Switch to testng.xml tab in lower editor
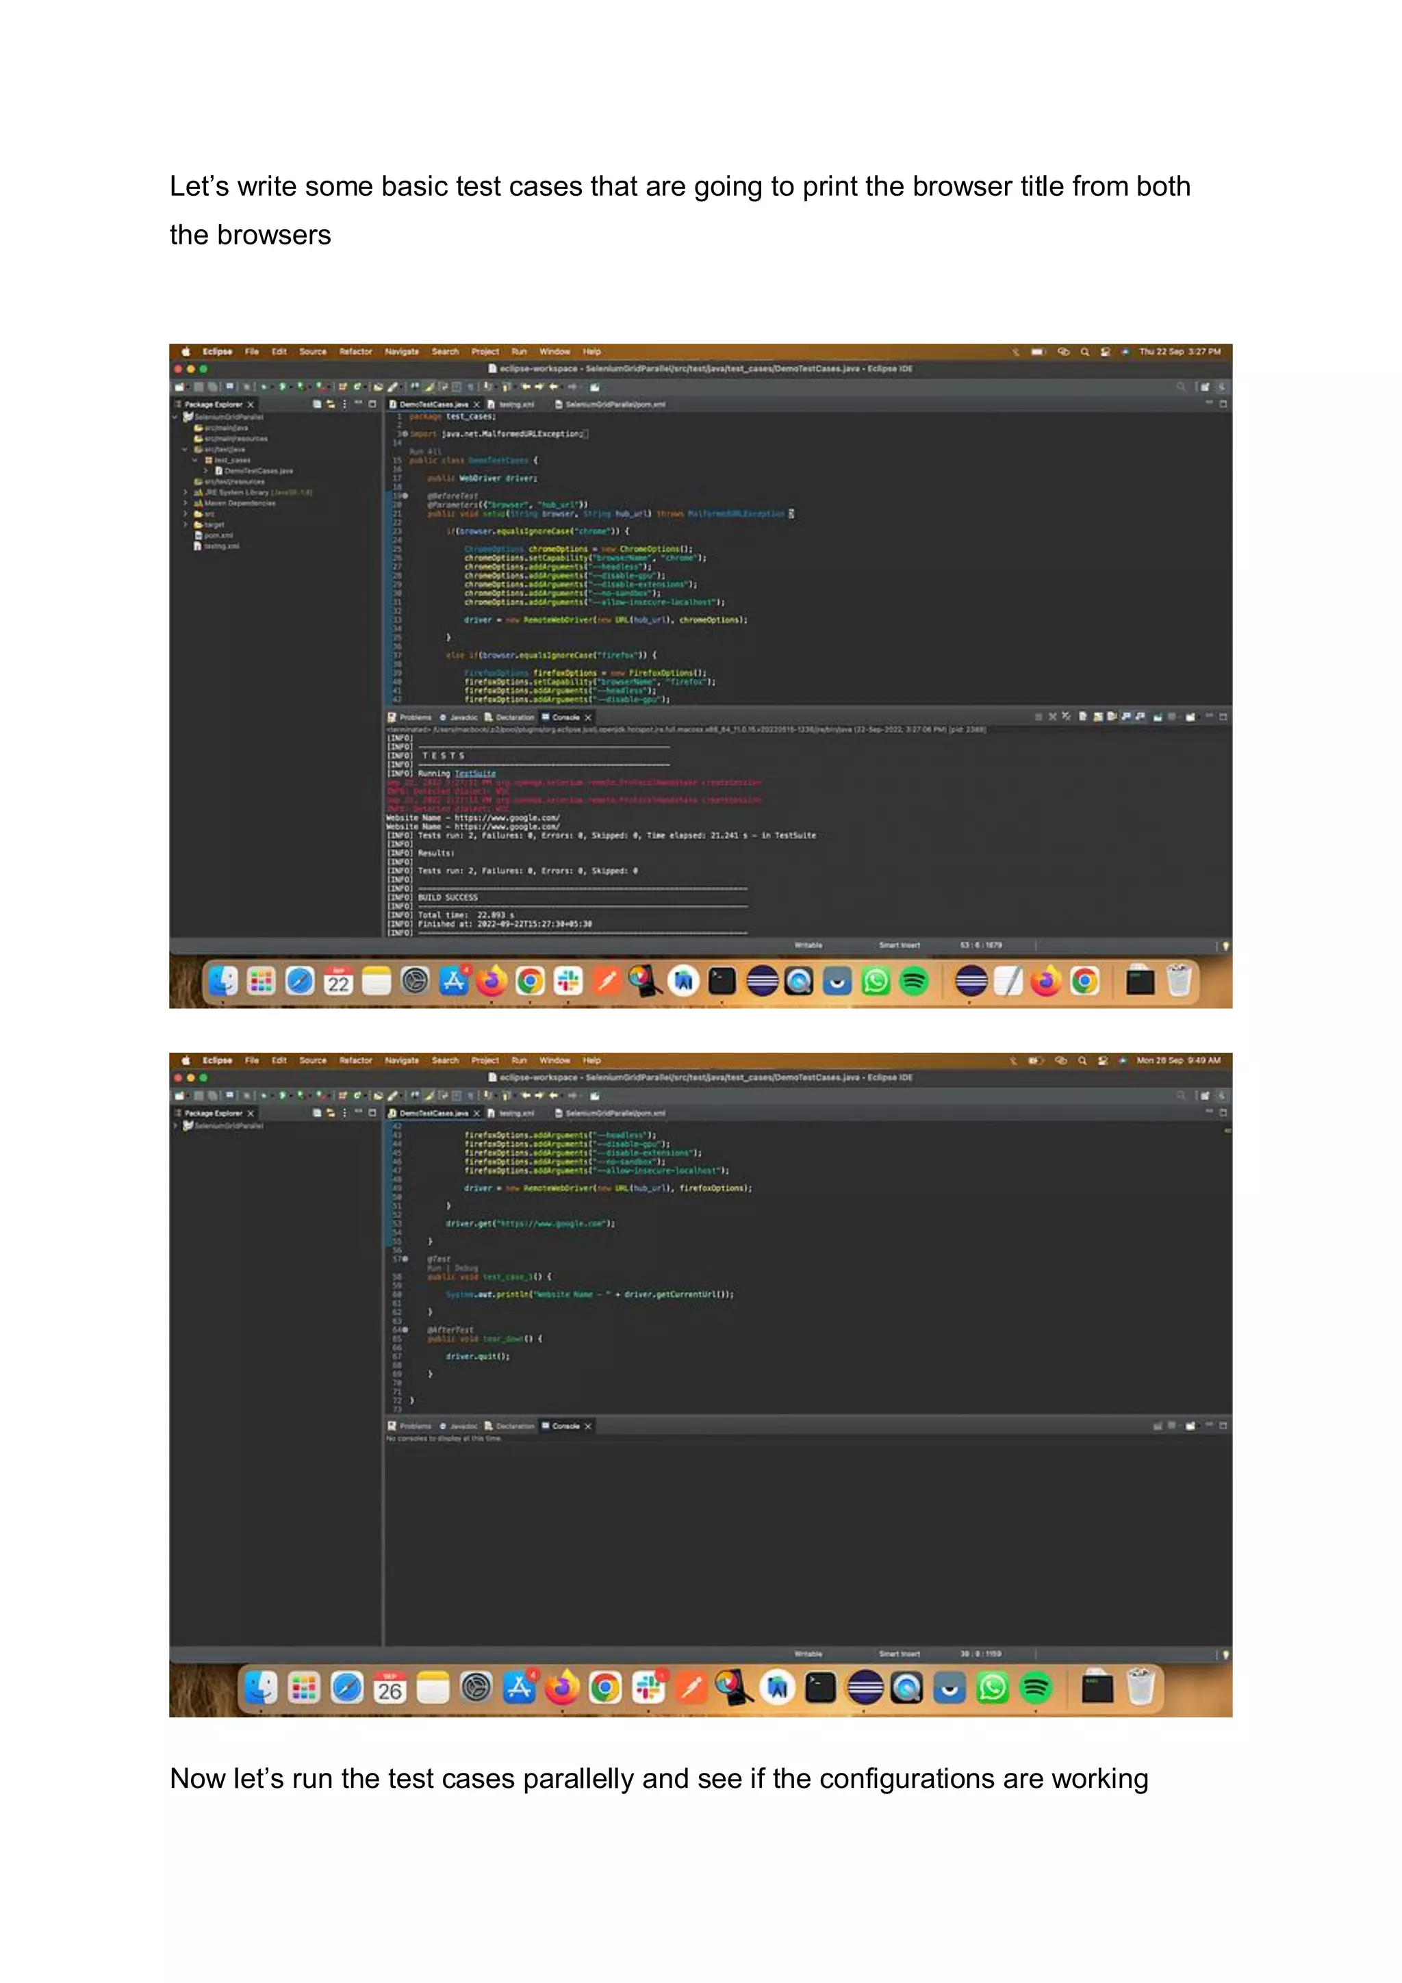Screen dimensions: 1402x1983 (x=515, y=1113)
